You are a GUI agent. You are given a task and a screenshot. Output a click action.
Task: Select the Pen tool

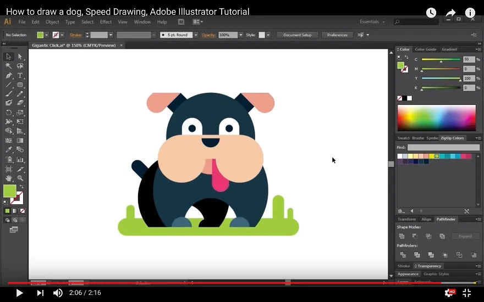(9, 75)
